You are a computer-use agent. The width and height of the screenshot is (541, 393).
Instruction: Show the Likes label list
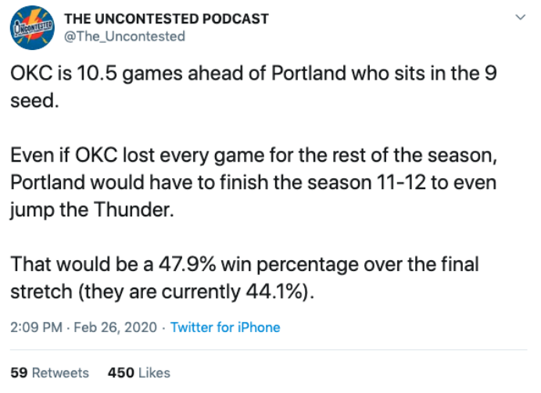pos(154,373)
